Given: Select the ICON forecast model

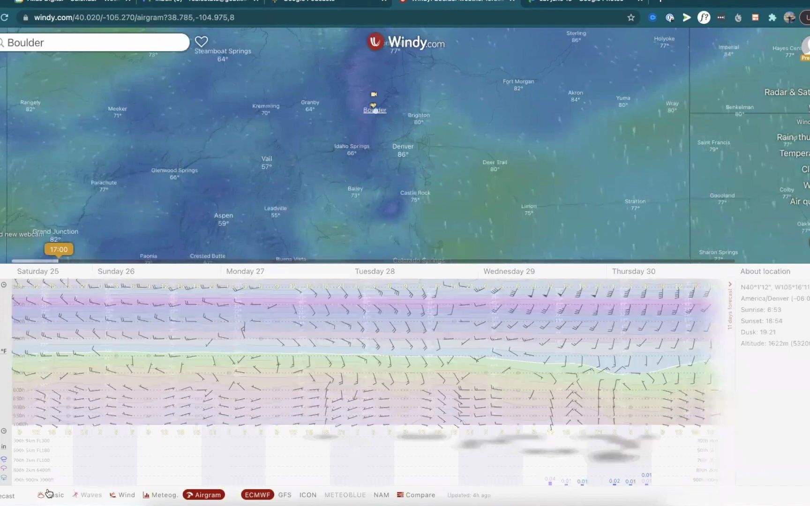Looking at the screenshot, I should [308, 495].
